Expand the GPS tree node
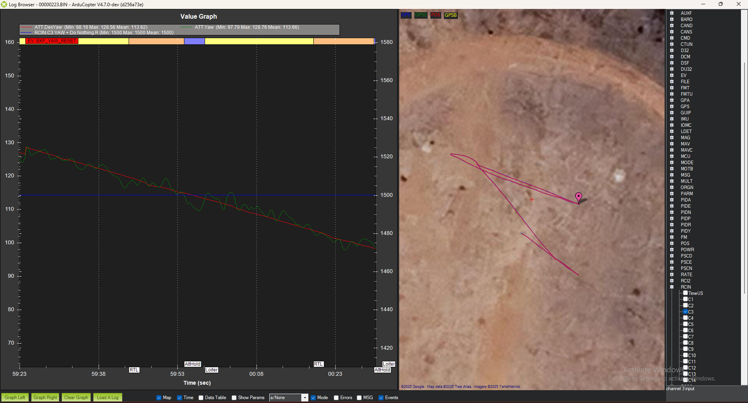 point(672,107)
